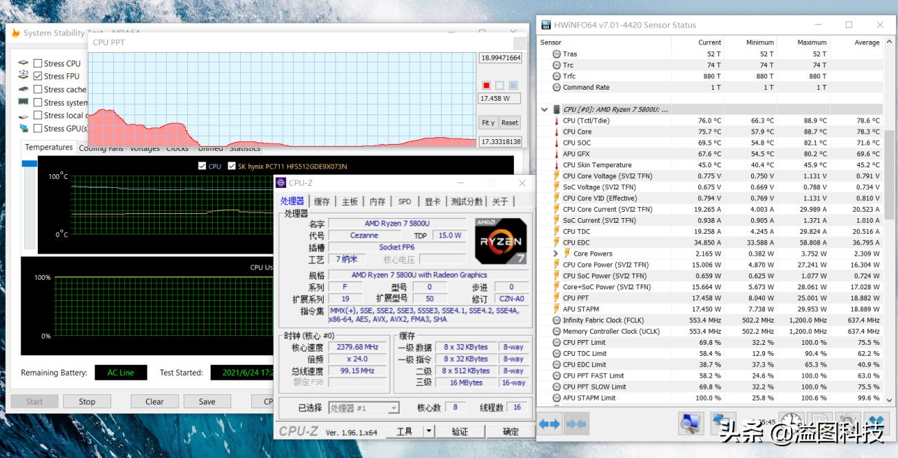Open the monitor magnifier icon in HWiNFO
898x458 pixels.
click(x=691, y=423)
